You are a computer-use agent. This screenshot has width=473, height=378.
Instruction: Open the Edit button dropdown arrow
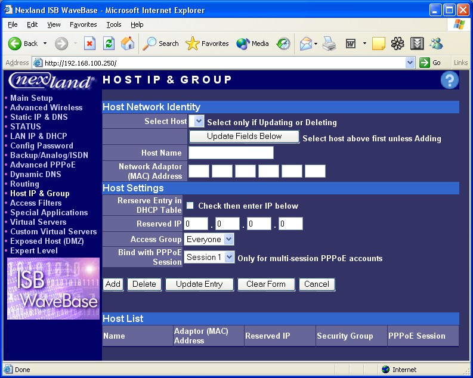pos(364,44)
